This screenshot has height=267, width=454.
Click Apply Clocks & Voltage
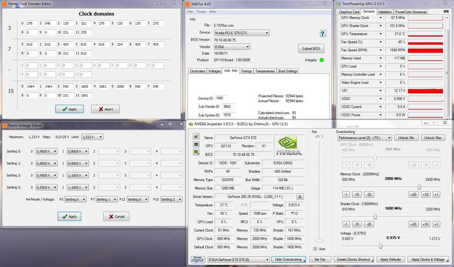(x=428, y=259)
